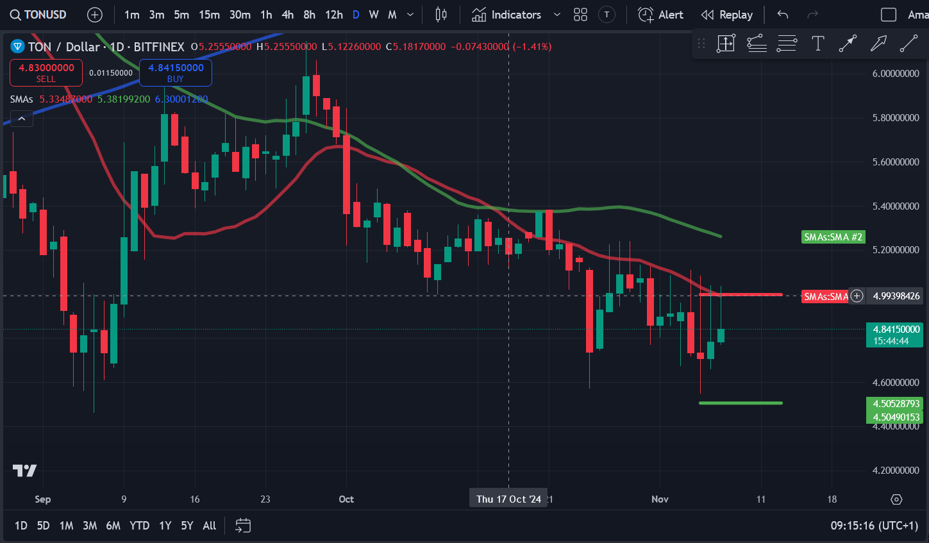Select the Arrow drawing tool
This screenshot has height=543, width=929.
pos(878,44)
